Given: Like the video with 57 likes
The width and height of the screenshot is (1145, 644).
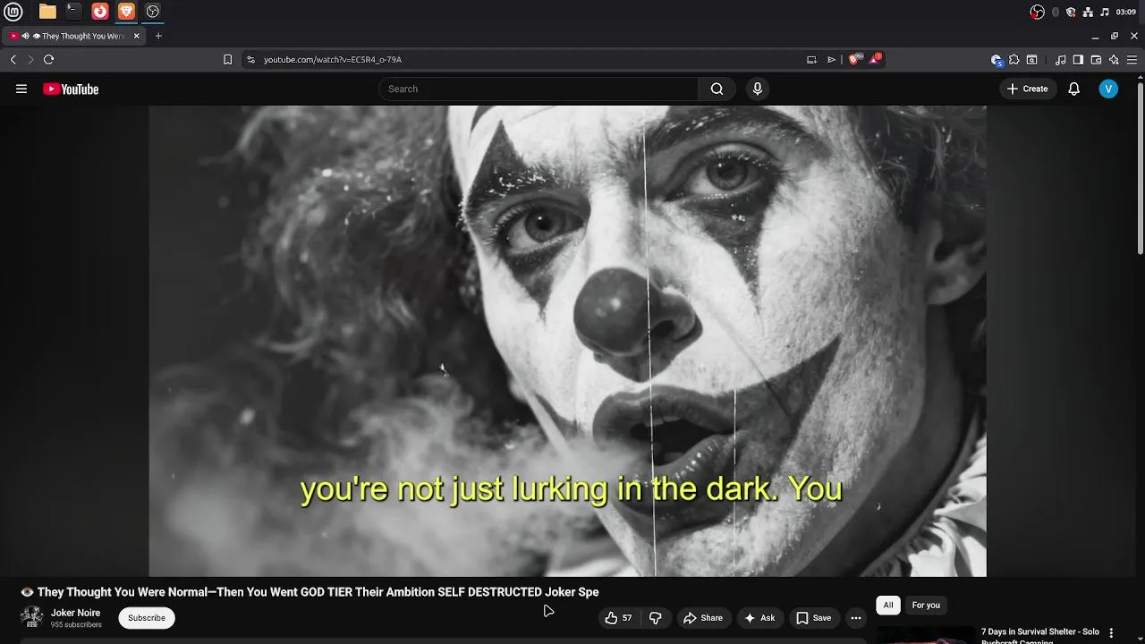Looking at the screenshot, I should [619, 618].
